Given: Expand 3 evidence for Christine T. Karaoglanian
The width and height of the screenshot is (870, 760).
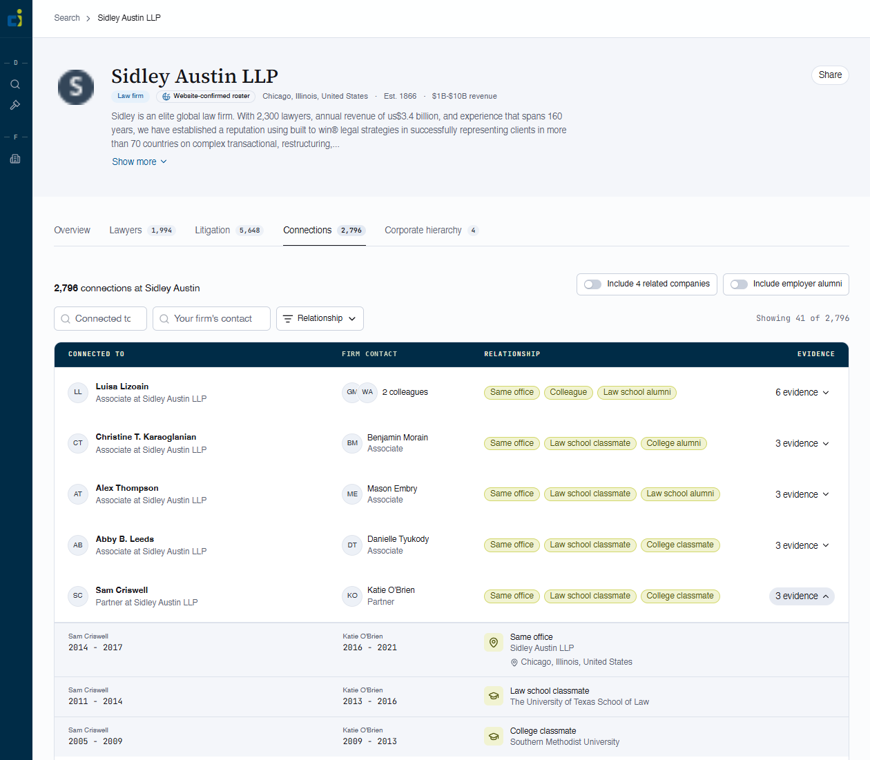Looking at the screenshot, I should (x=802, y=443).
